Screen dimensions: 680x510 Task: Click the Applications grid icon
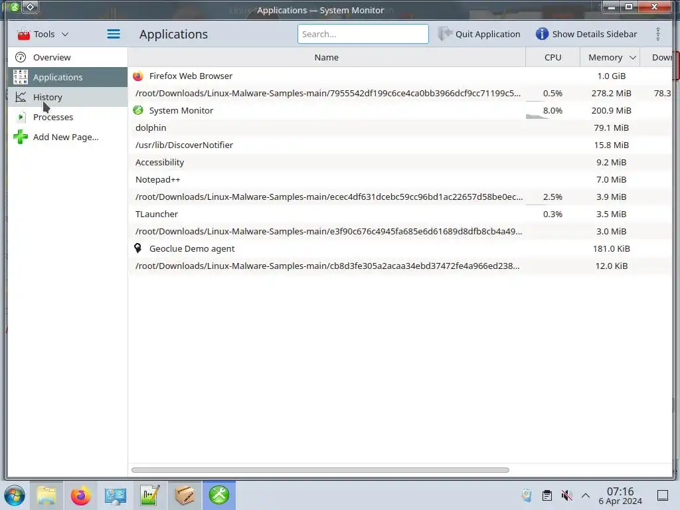coord(21,77)
